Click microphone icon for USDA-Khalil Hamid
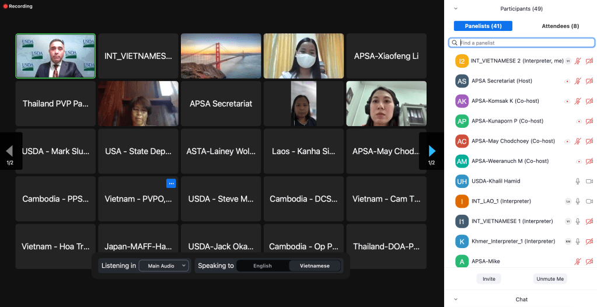Viewport: 597px width, 307px height. click(x=578, y=181)
